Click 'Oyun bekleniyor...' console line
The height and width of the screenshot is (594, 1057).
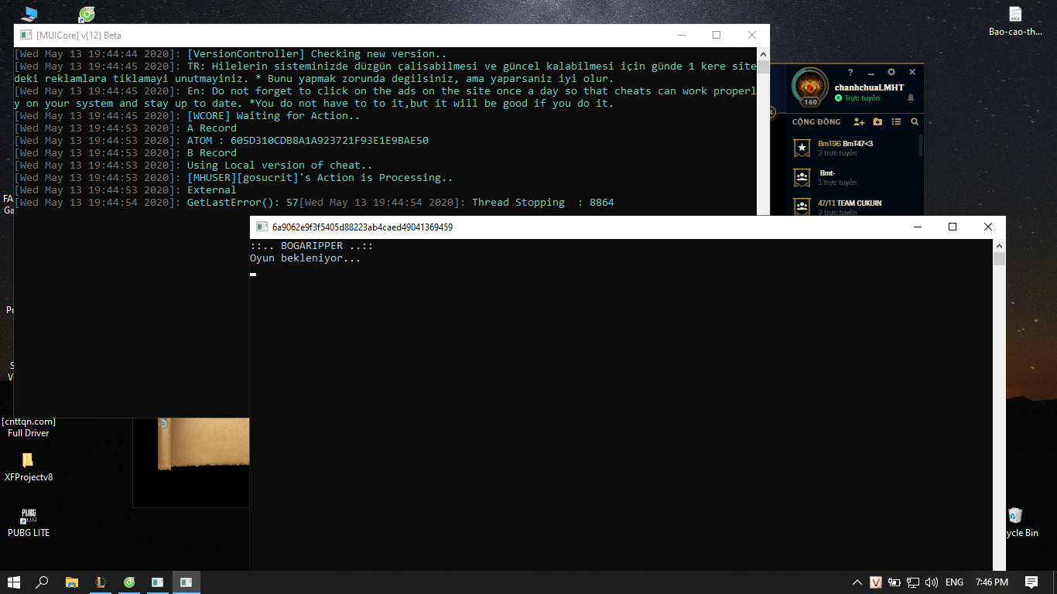coord(305,258)
